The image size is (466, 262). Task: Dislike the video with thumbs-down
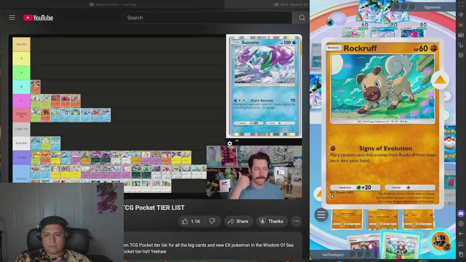pyautogui.click(x=212, y=221)
